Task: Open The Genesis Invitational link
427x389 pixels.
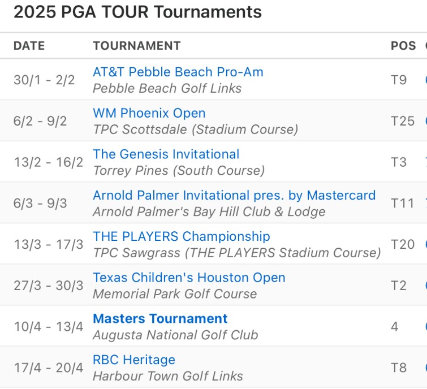Action: (166, 154)
